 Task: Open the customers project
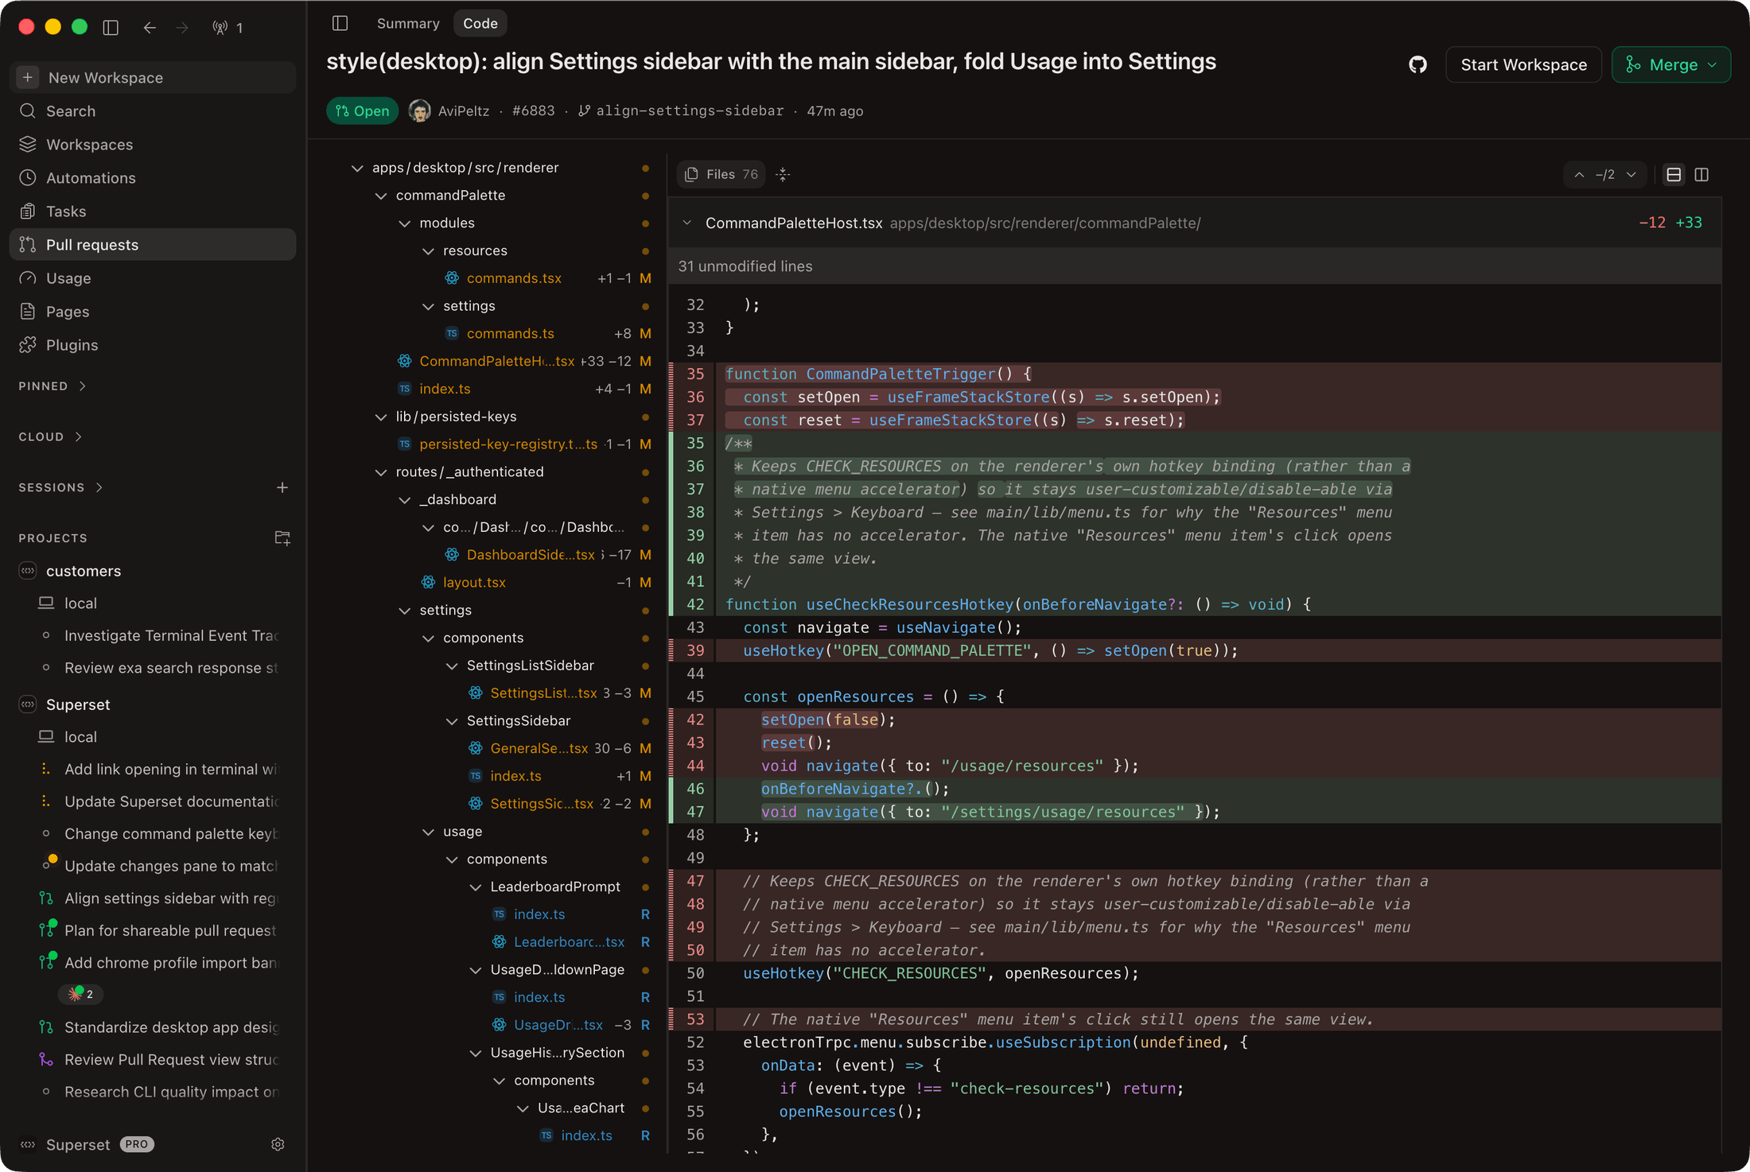(84, 571)
